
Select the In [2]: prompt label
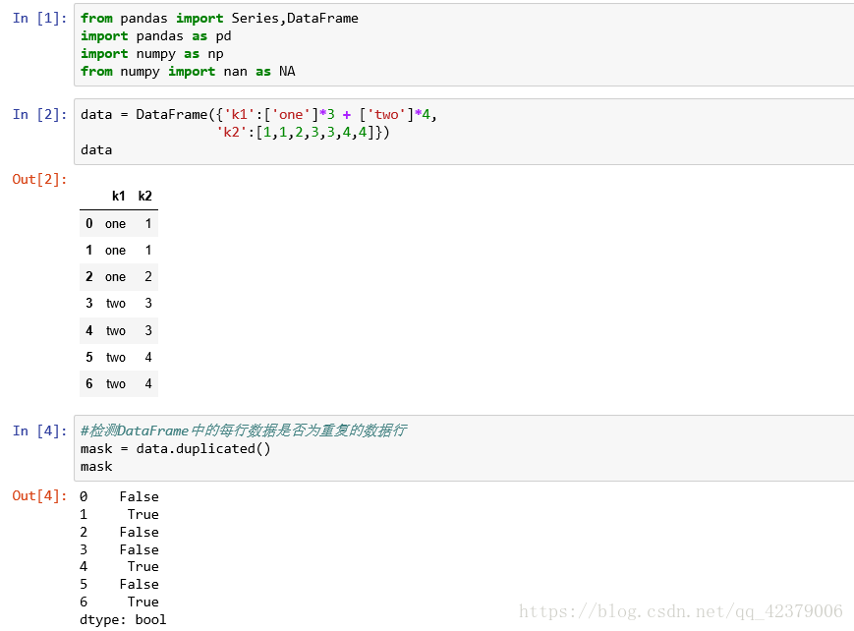point(39,114)
